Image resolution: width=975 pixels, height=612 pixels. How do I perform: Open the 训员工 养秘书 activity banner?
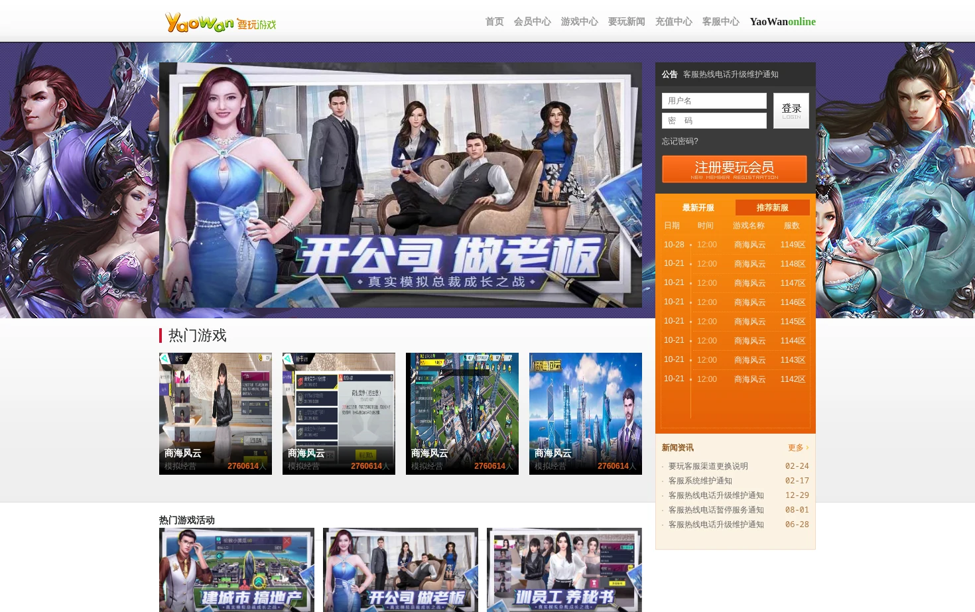[564, 570]
